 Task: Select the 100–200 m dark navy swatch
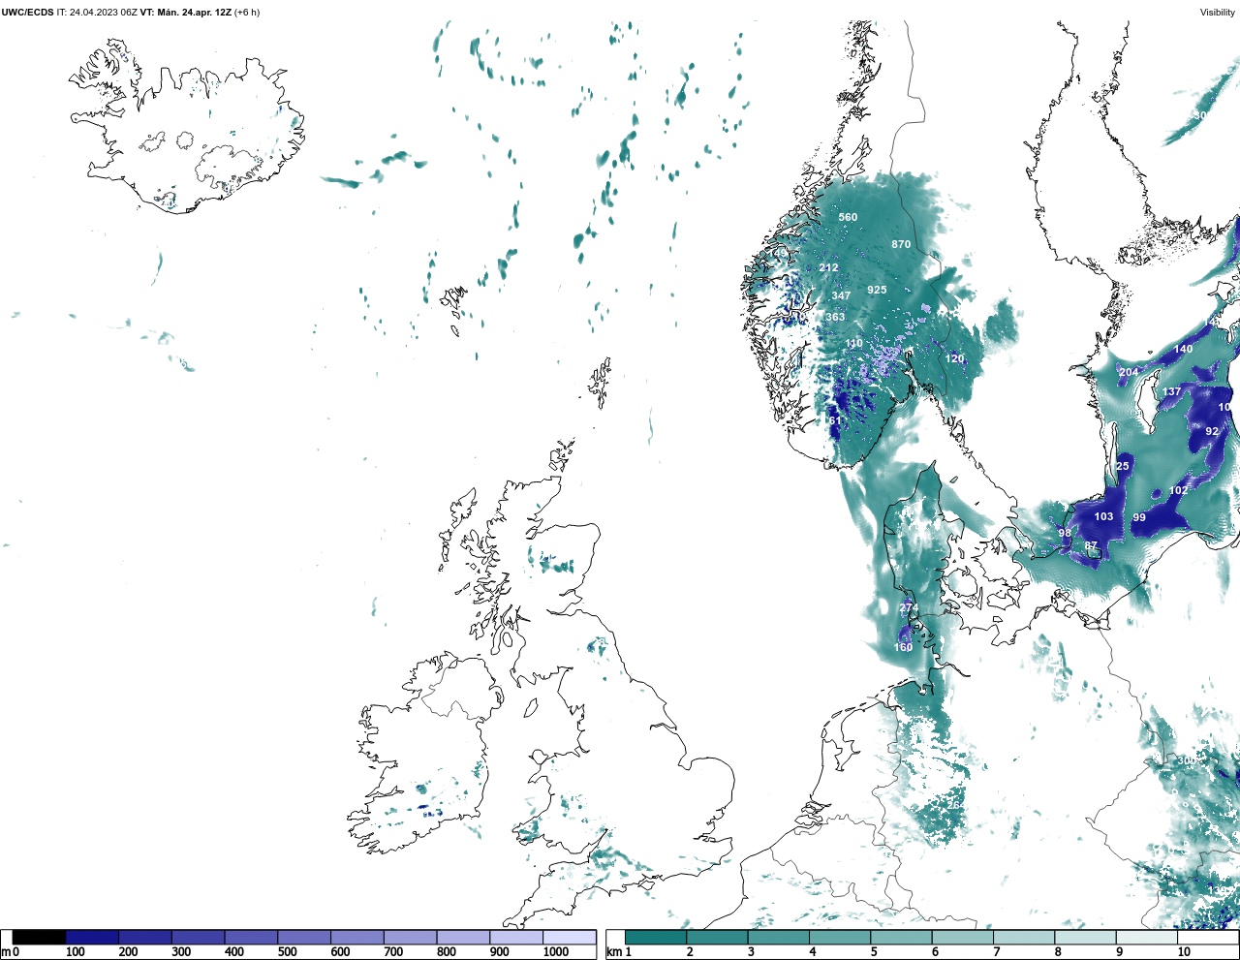coord(92,938)
